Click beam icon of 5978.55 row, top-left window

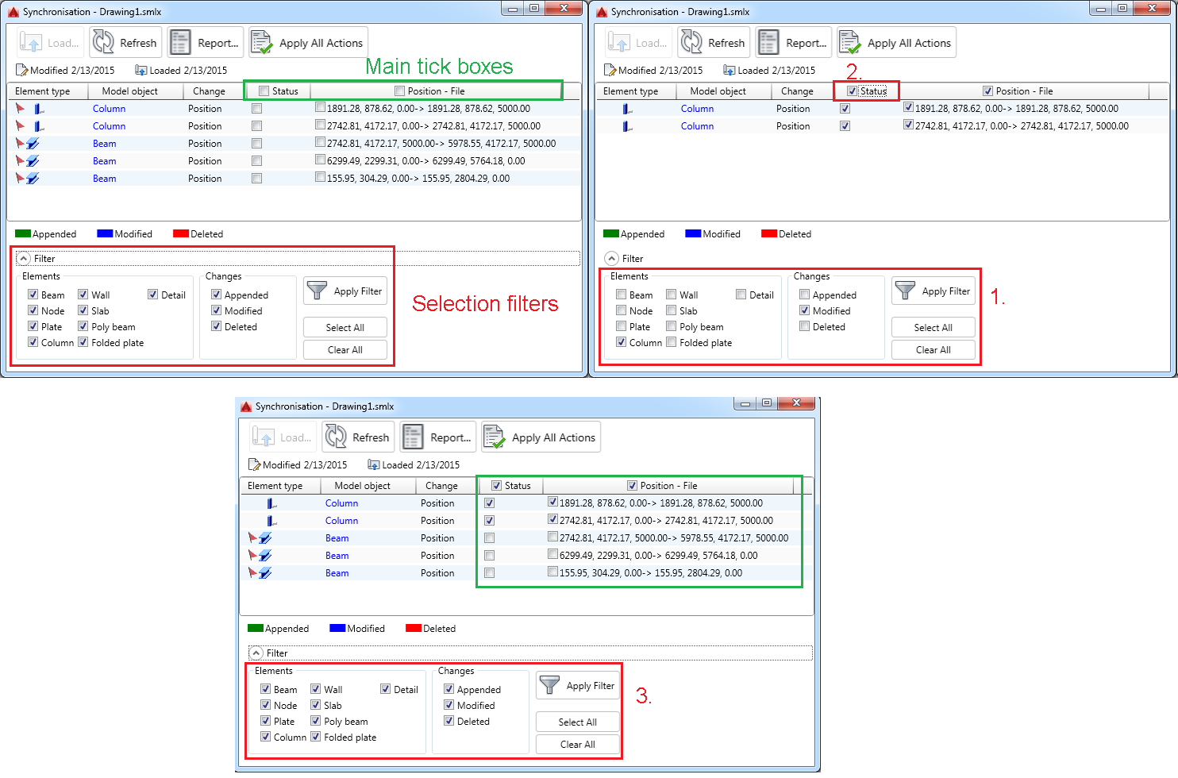point(33,144)
